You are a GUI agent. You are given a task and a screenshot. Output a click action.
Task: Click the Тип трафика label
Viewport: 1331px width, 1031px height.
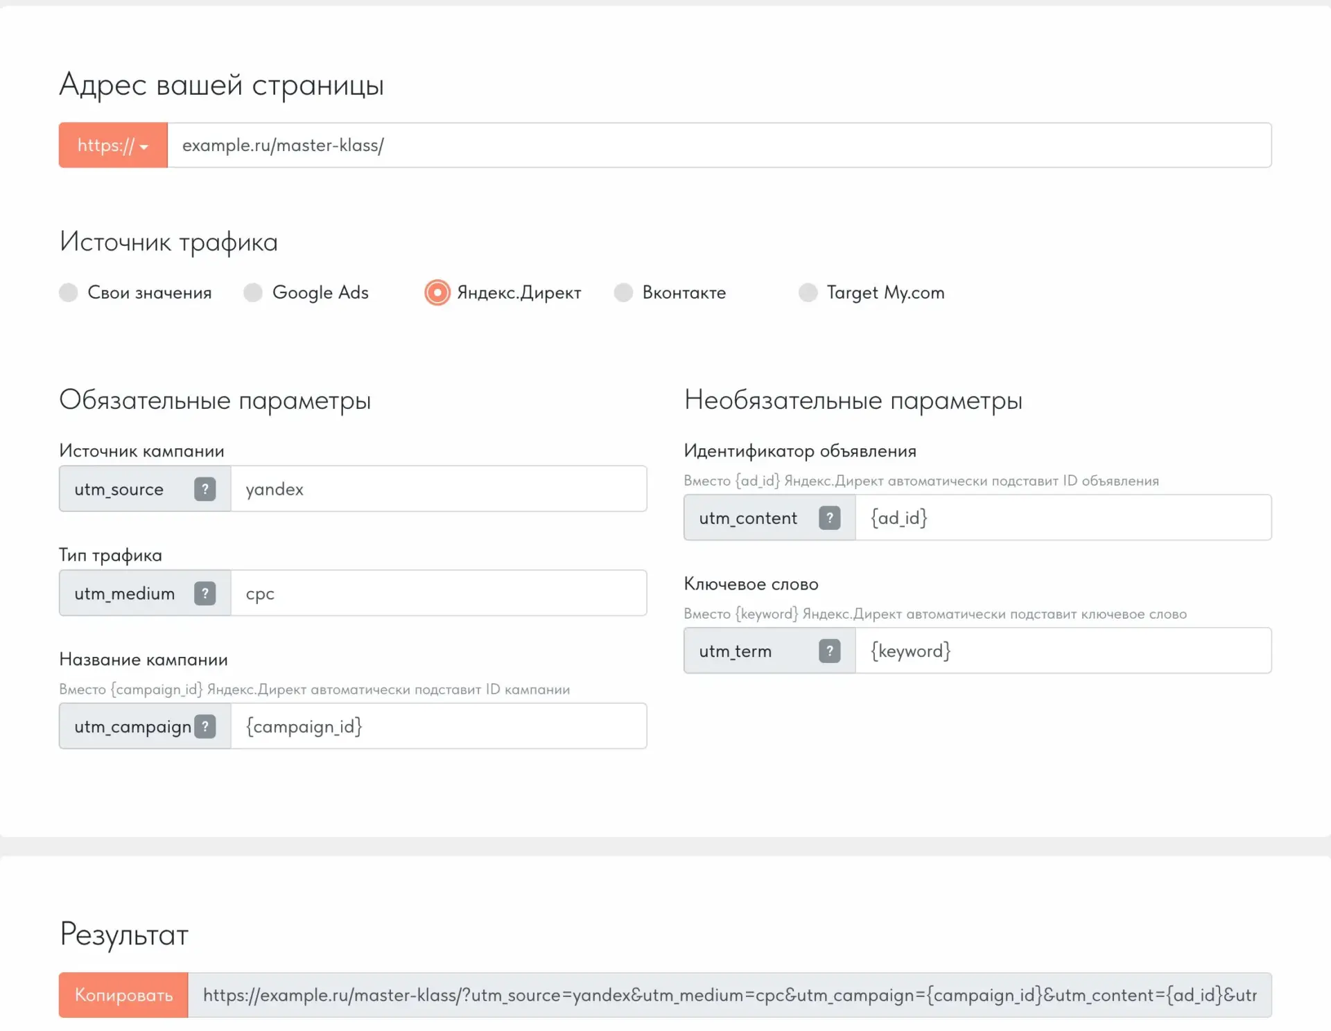pos(110,556)
